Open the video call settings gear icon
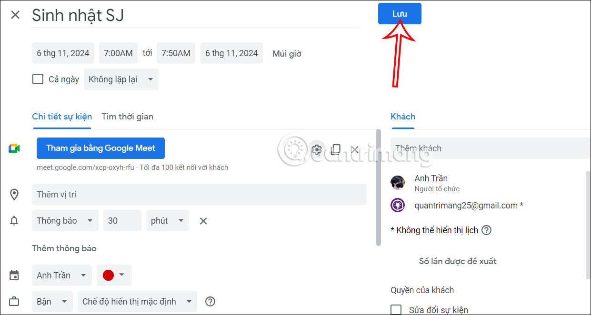This screenshot has width=591, height=315. pos(316,149)
